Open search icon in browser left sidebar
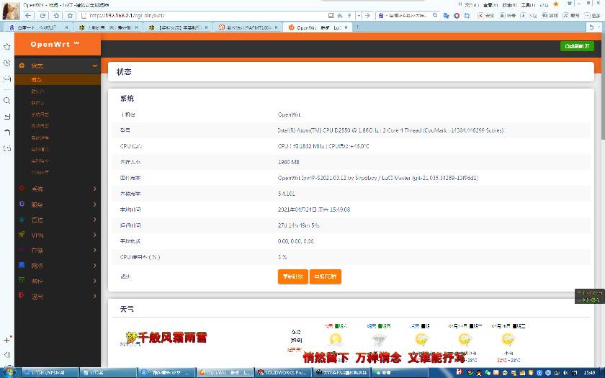Viewport: 605px width, 378px height. 7,101
